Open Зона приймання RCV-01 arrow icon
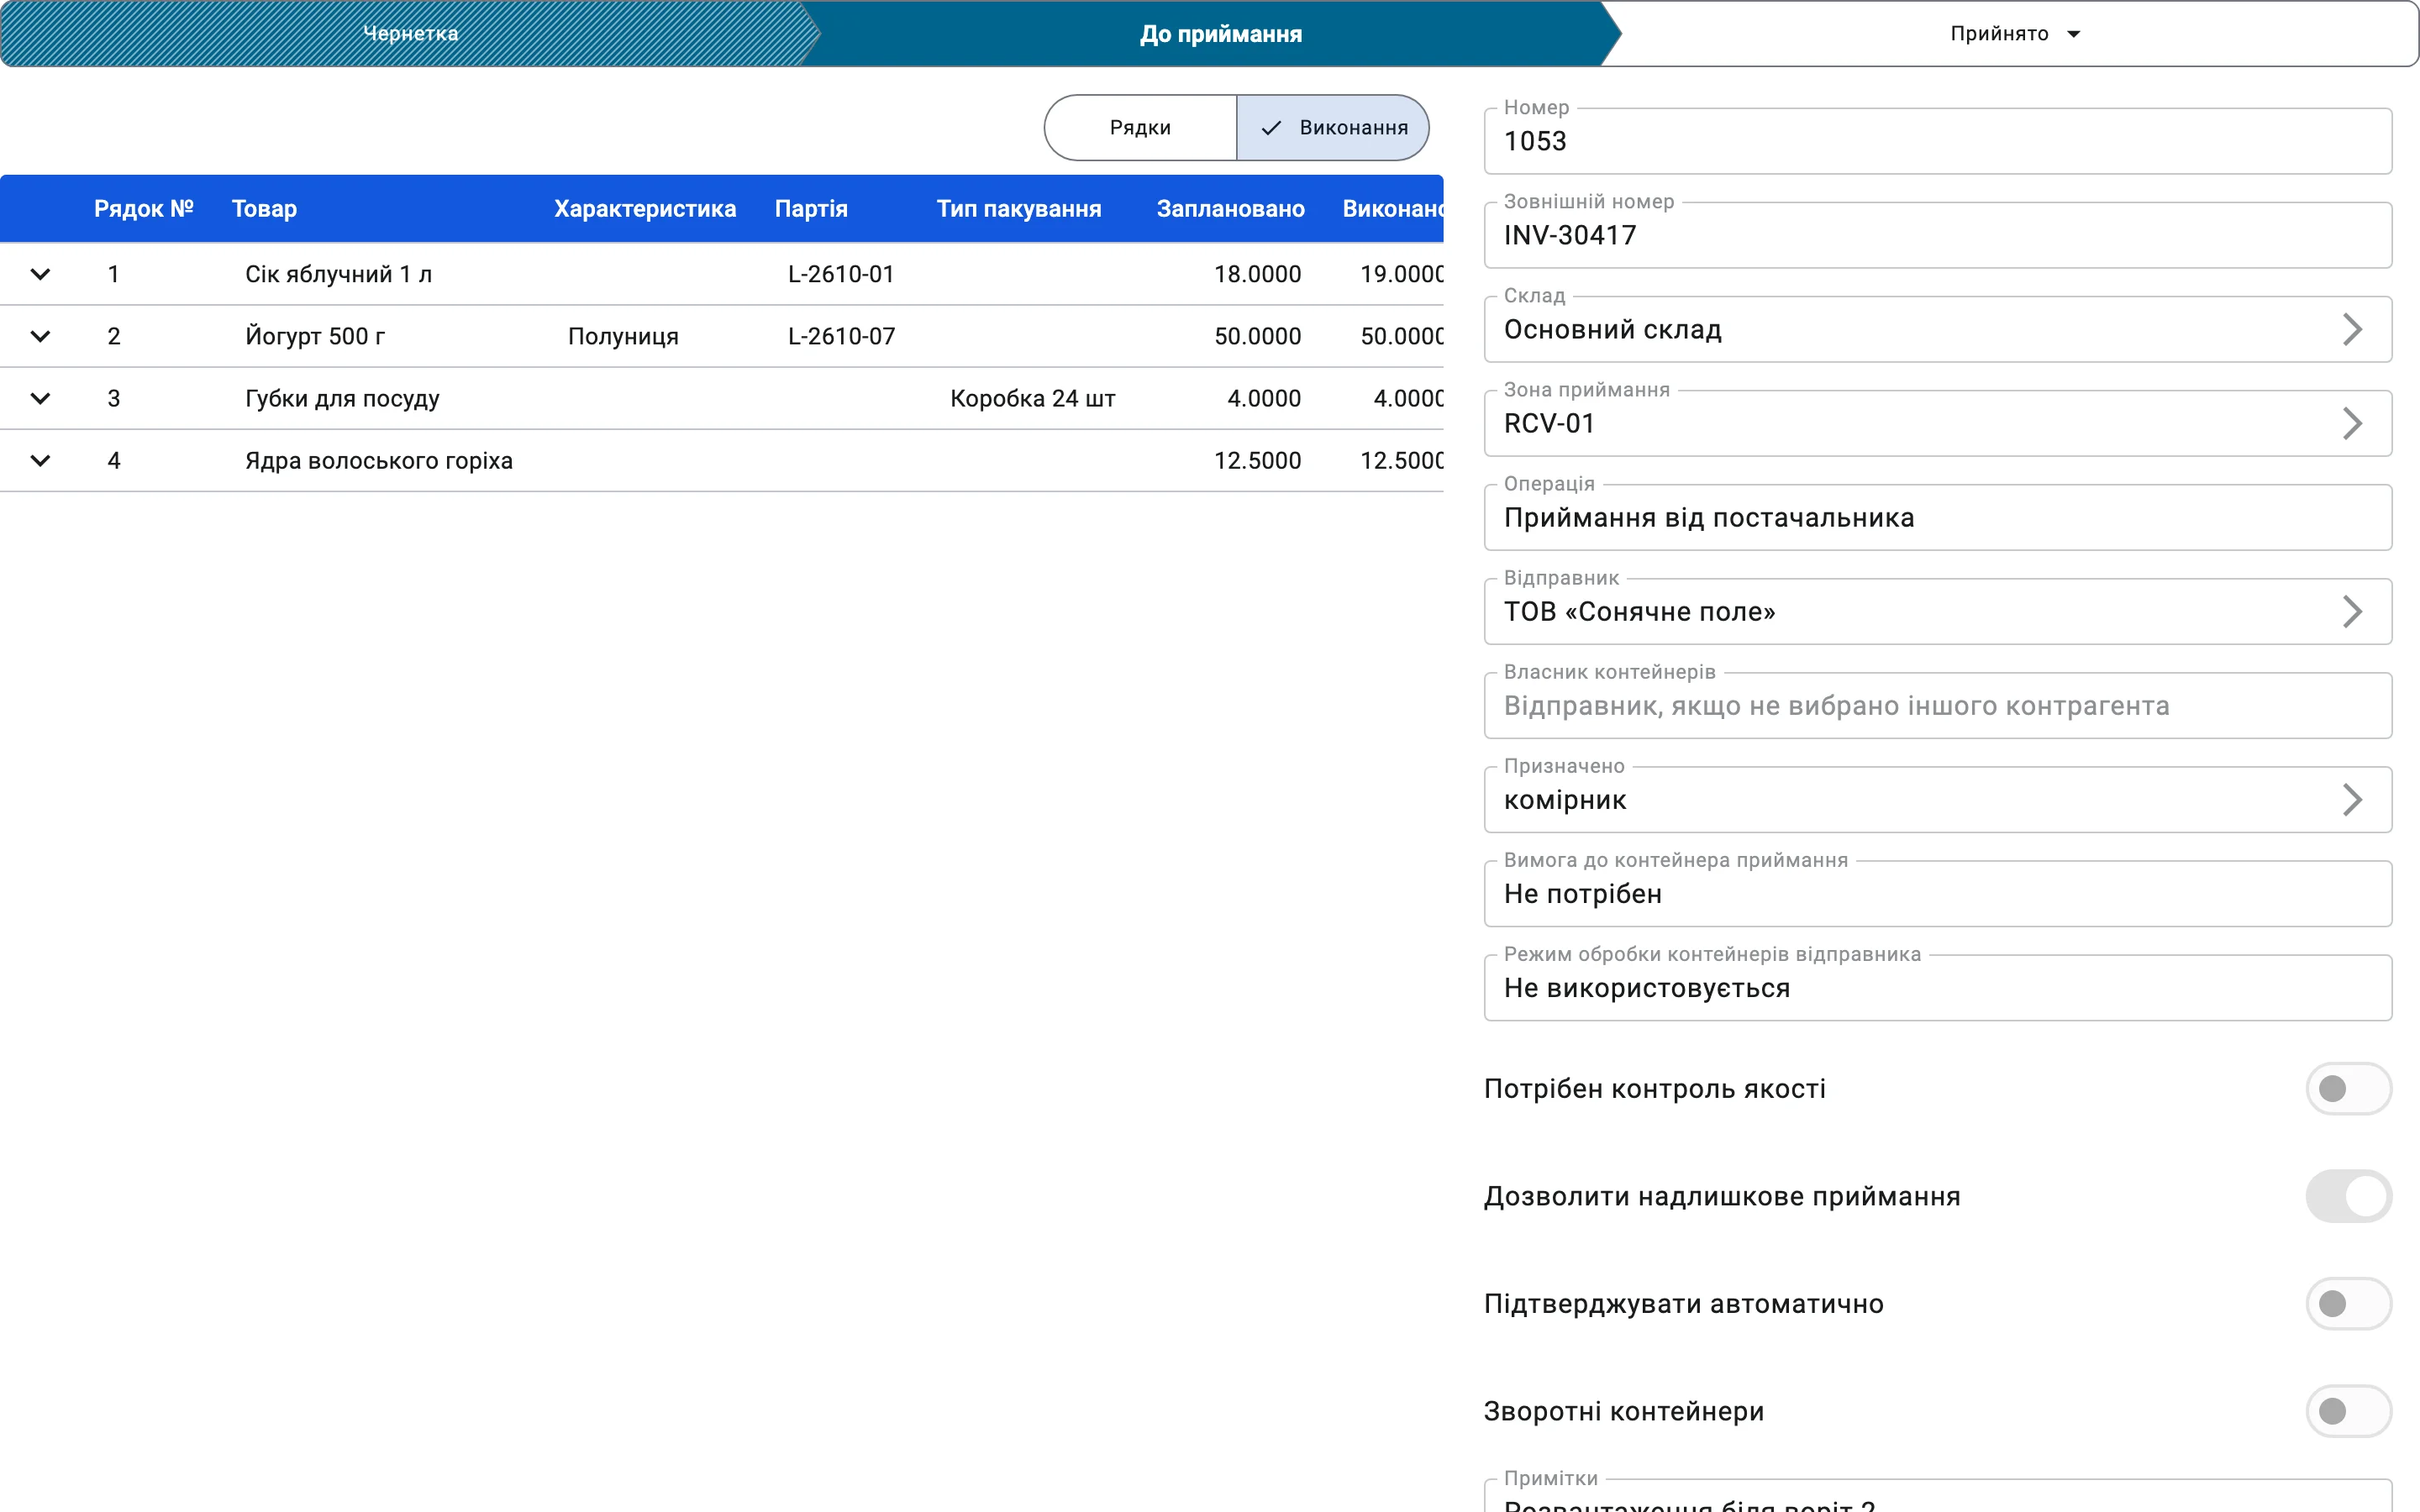Image resolution: width=2420 pixels, height=1512 pixels. click(2351, 423)
